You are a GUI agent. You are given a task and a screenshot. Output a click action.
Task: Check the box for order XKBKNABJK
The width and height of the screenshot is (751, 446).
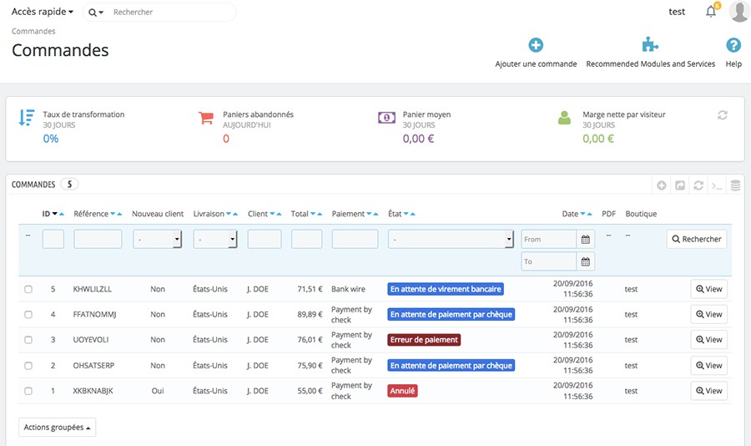(28, 391)
